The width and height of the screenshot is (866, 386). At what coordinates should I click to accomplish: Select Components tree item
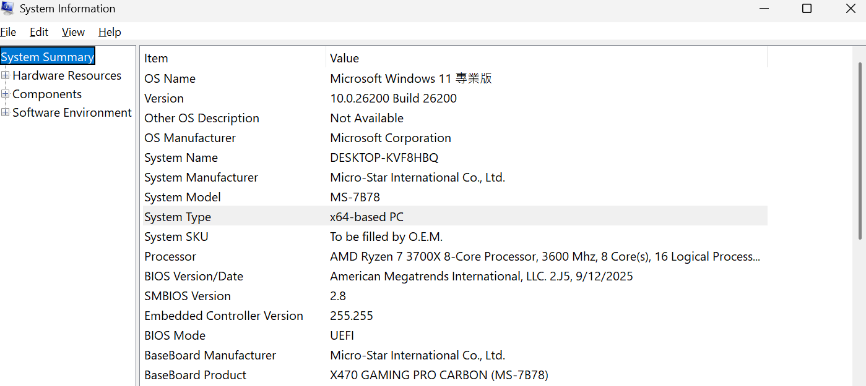pyautogui.click(x=47, y=94)
